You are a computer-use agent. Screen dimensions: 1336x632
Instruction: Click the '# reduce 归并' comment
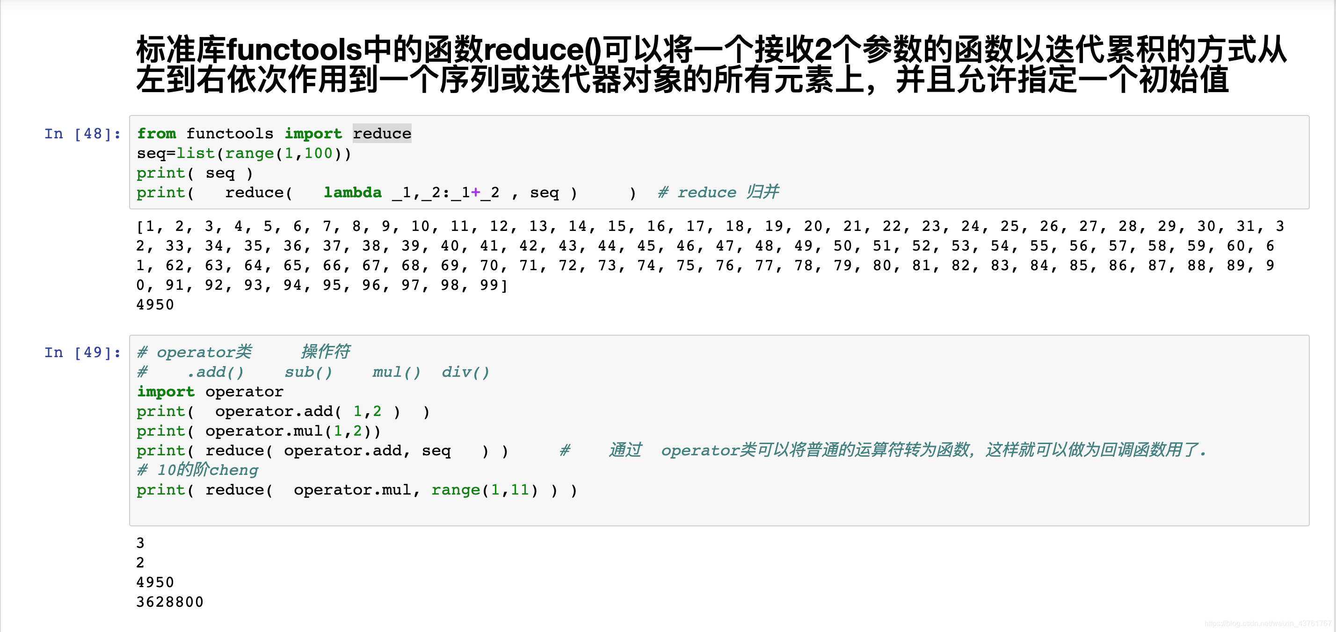719,192
